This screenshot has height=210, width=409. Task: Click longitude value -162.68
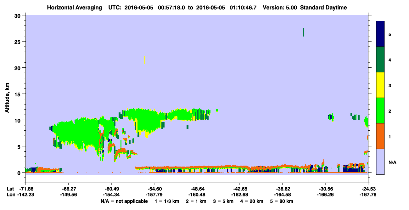pos(240,195)
